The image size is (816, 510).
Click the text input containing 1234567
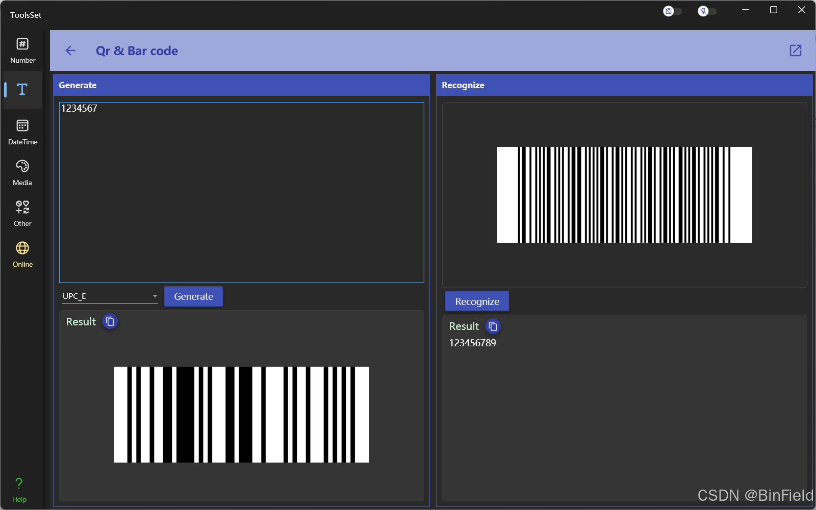pyautogui.click(x=242, y=192)
